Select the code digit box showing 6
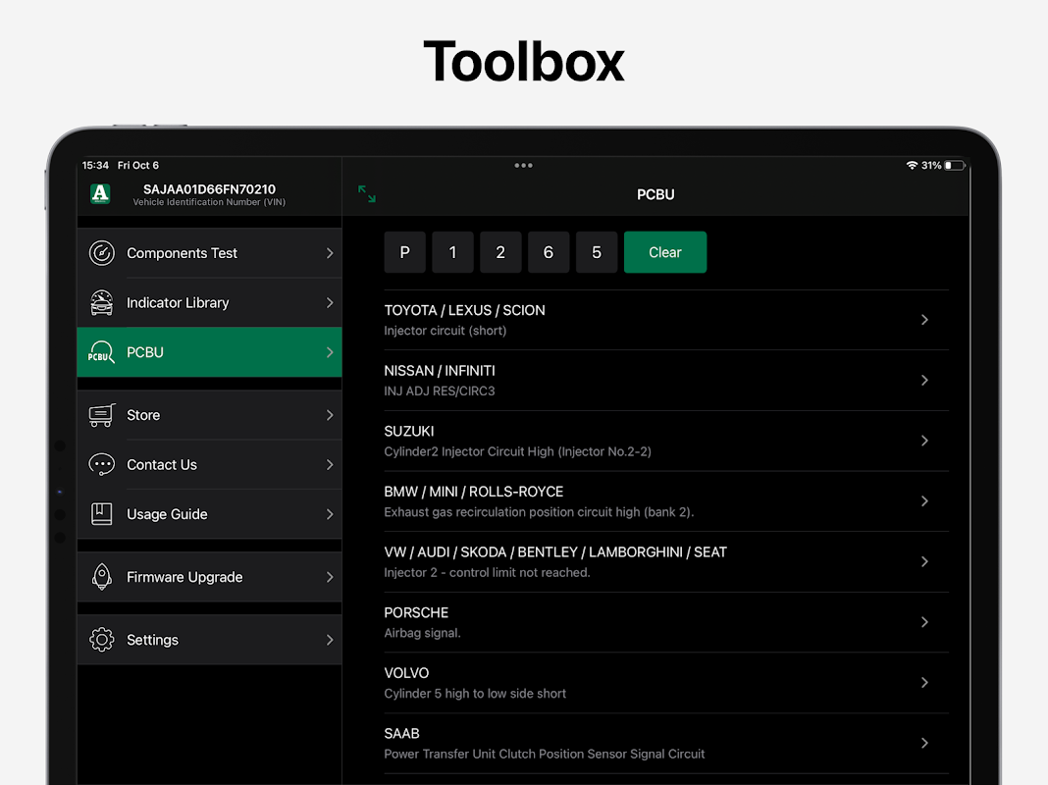Image resolution: width=1048 pixels, height=785 pixels. tap(549, 252)
